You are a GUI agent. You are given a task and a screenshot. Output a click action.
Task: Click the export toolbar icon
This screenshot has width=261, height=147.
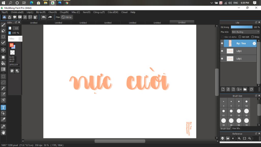(x=9, y=17)
